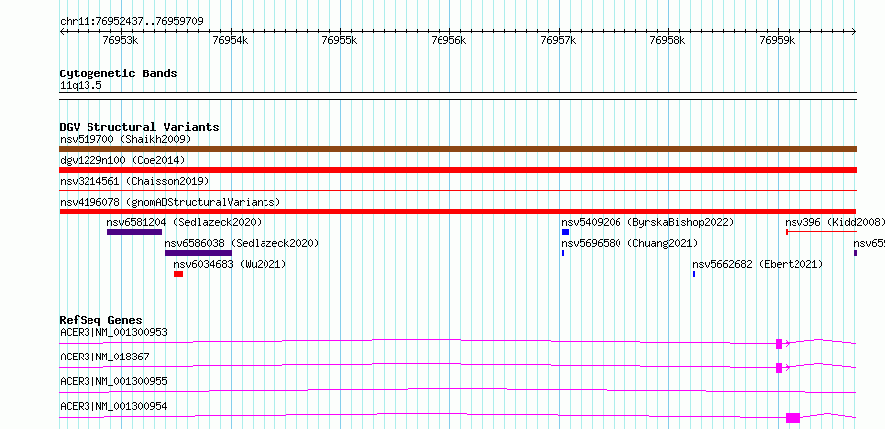Click the ACER3|NM_001300954 transcript label
This screenshot has width=885, height=429.
[114, 406]
